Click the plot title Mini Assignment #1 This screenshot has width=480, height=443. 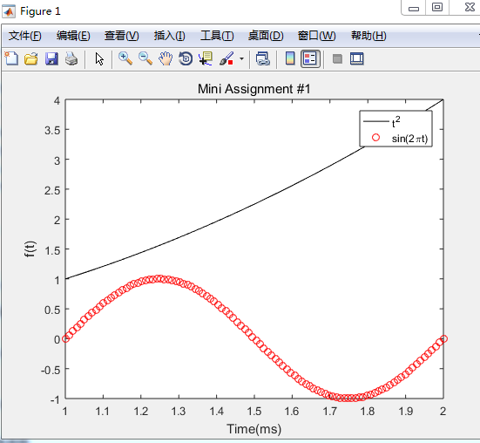[x=254, y=89]
